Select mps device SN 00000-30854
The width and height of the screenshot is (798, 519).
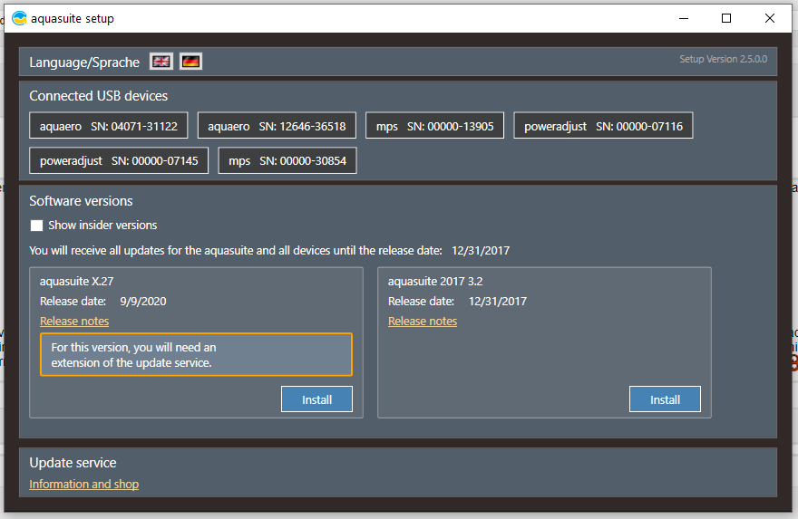[287, 160]
